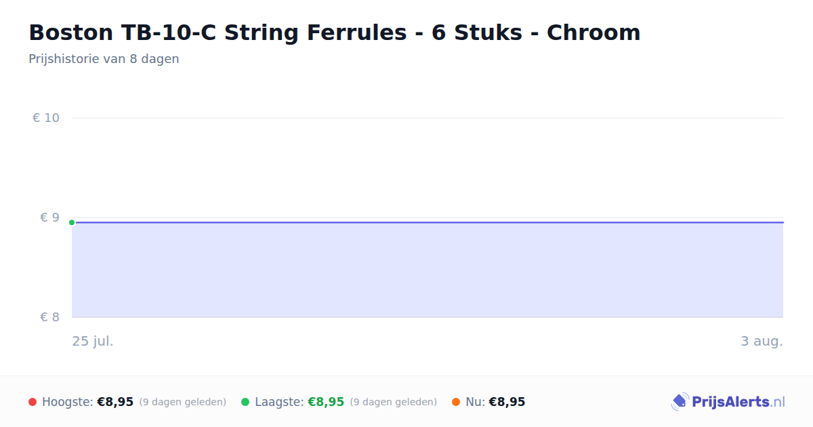The height and width of the screenshot is (427, 813).
Task: Click the orange Nu legend dot
Action: click(x=456, y=402)
